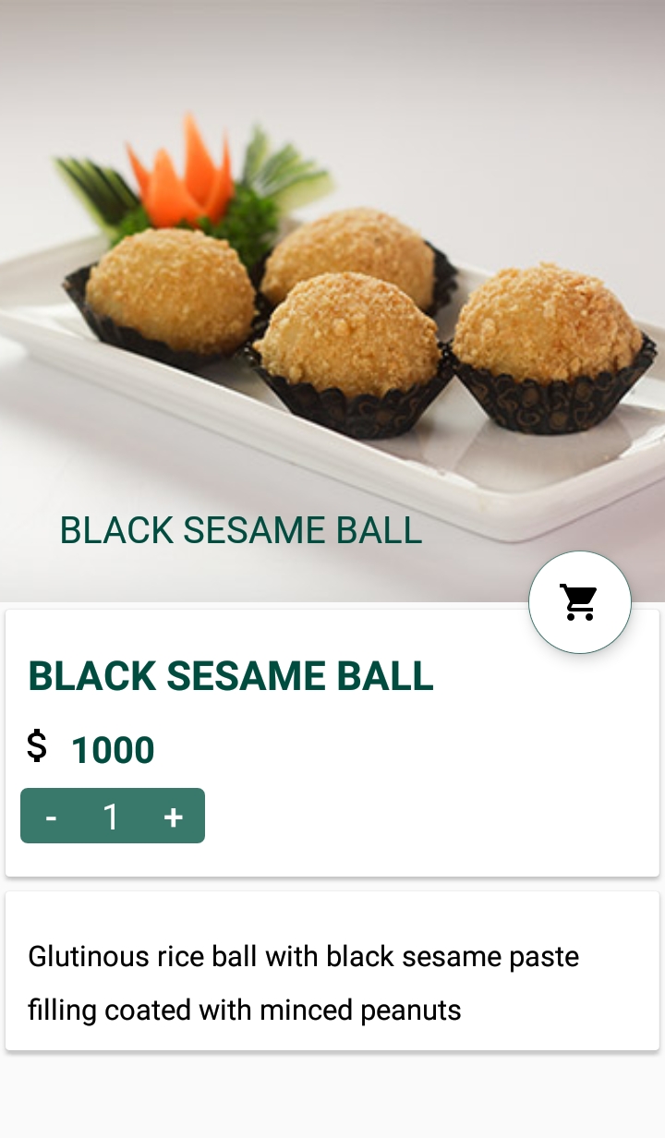The image size is (665, 1138).
Task: Select the quantity value 1
Action: click(x=111, y=817)
